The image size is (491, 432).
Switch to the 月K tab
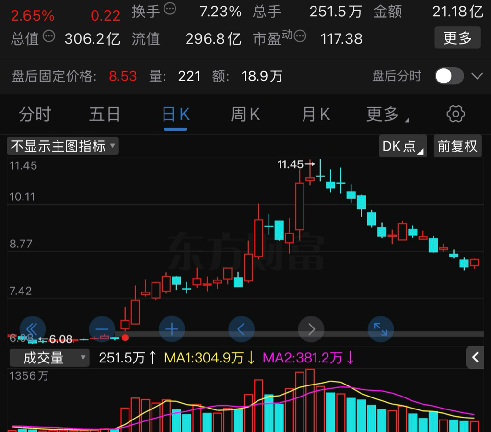pos(316,114)
